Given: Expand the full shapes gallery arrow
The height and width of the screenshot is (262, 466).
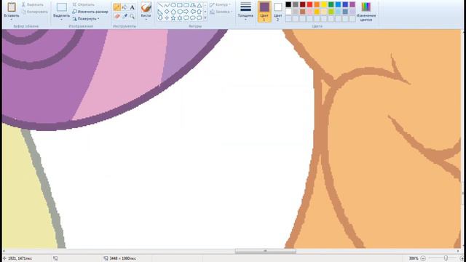Looking at the screenshot, I should [x=205, y=18].
